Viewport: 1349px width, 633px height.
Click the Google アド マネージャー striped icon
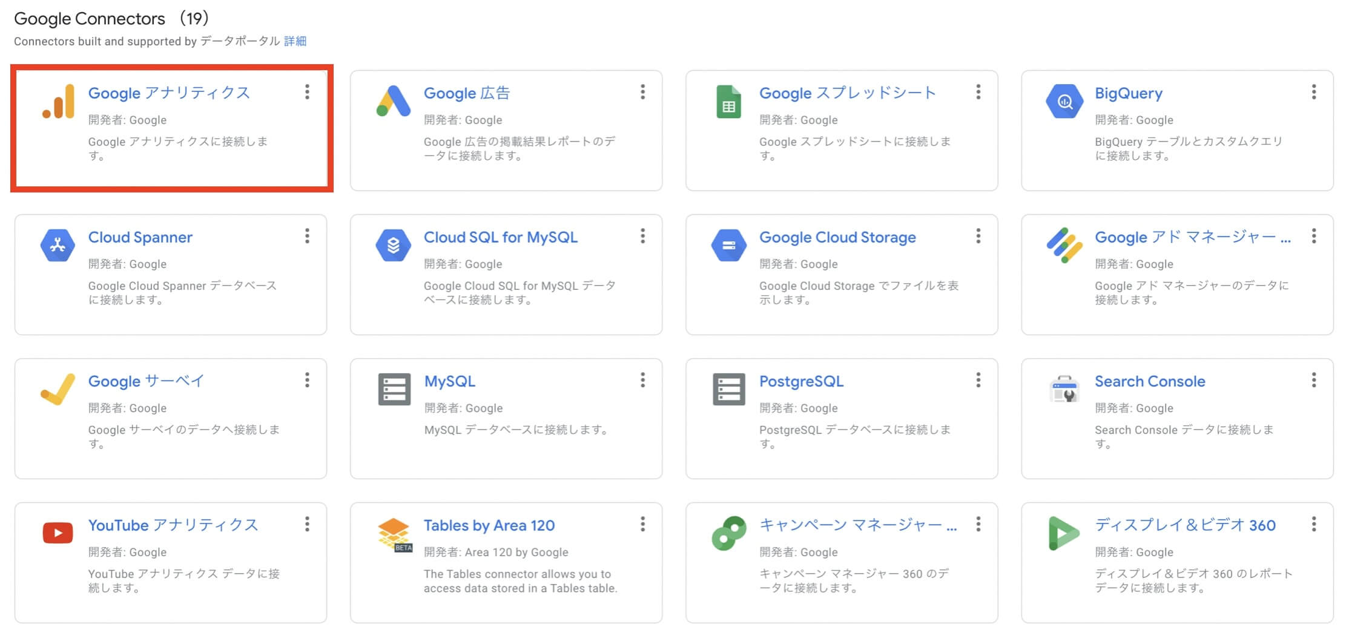pyautogui.click(x=1064, y=245)
